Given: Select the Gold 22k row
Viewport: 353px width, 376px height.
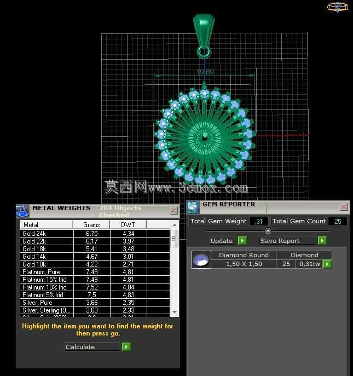Looking at the screenshot, I should (x=95, y=241).
